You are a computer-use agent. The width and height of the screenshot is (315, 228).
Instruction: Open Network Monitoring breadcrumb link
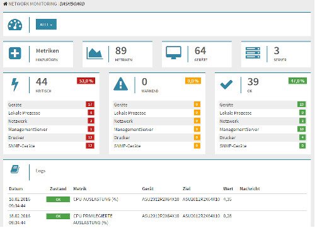pyautogui.click(x=33, y=4)
